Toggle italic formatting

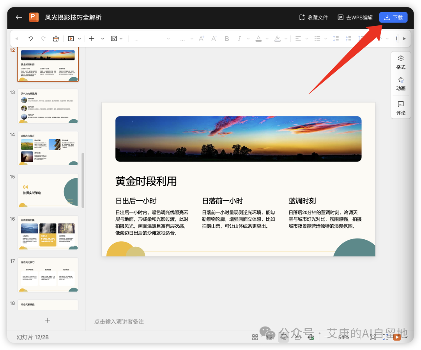point(239,38)
